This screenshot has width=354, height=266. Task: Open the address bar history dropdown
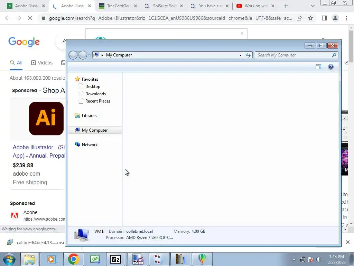[x=240, y=55]
